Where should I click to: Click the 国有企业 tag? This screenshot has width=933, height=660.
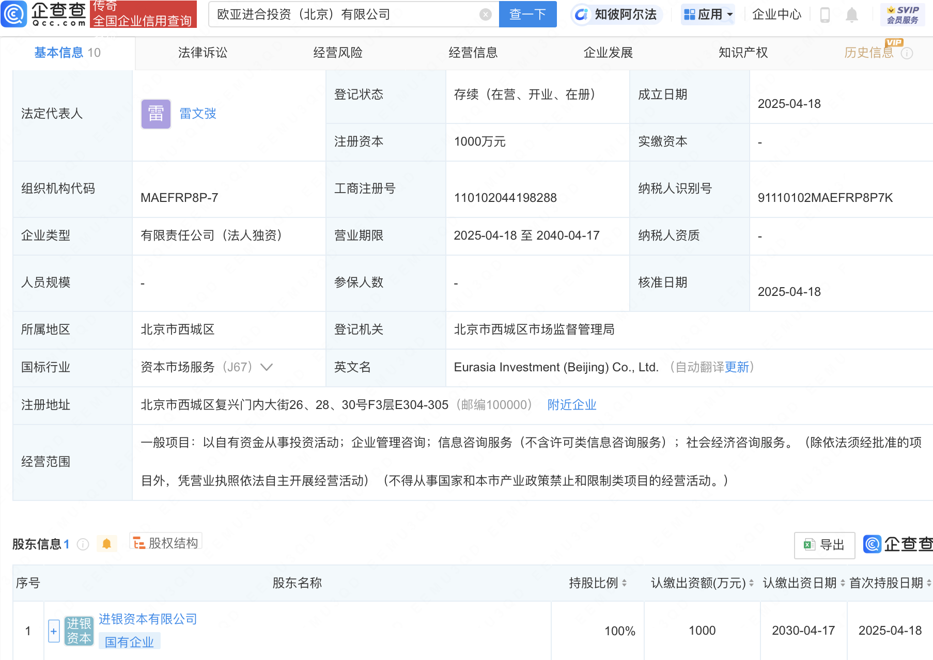(129, 642)
